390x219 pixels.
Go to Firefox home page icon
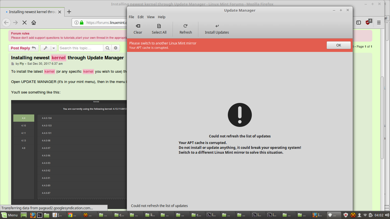(x=34, y=23)
